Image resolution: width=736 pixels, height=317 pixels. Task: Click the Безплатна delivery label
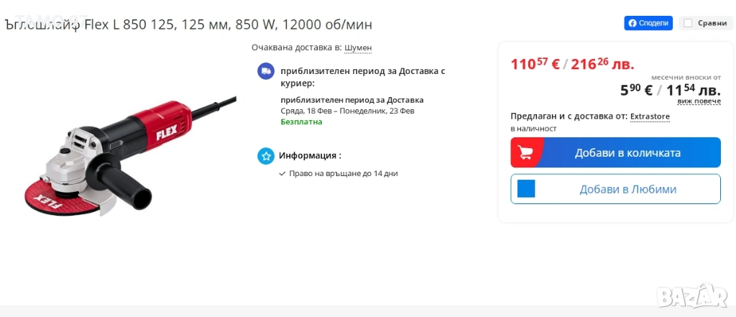pos(301,121)
